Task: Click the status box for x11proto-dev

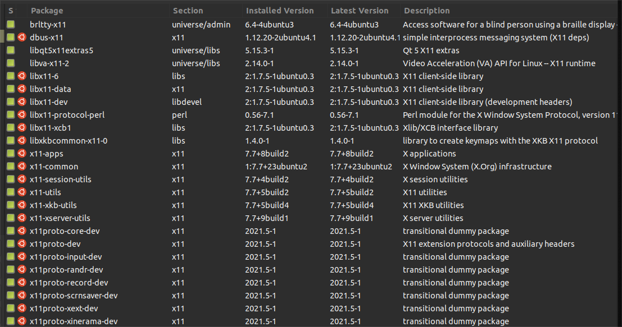Action: 11,243
